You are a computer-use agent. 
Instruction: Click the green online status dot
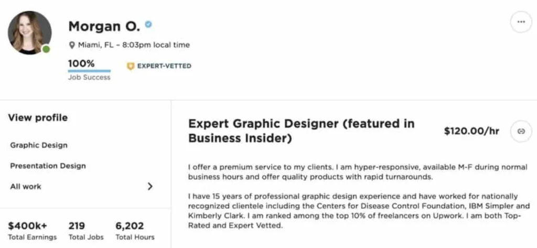46,49
